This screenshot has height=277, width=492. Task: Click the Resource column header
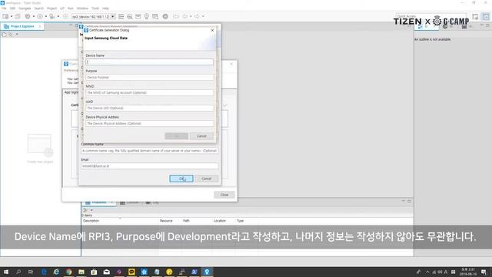pos(166,221)
